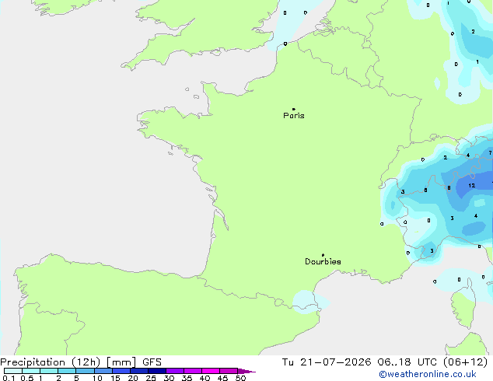Click the Paris city dot marker
This screenshot has height=381, width=493.
pyautogui.click(x=294, y=109)
